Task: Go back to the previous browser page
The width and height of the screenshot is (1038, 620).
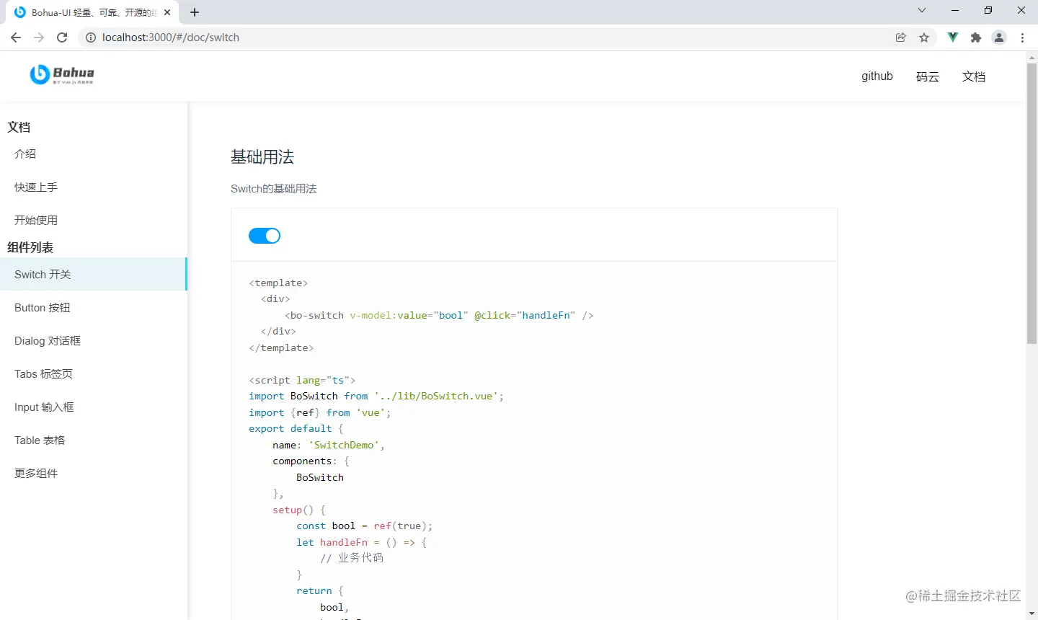Action: 16,37
